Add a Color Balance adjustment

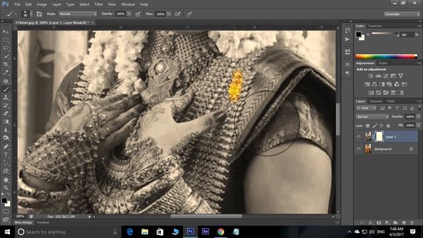click(x=375, y=85)
